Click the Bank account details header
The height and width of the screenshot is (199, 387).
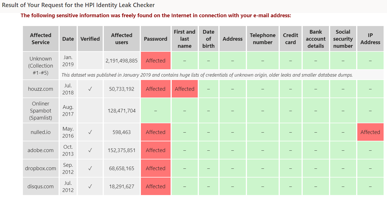[x=315, y=39]
